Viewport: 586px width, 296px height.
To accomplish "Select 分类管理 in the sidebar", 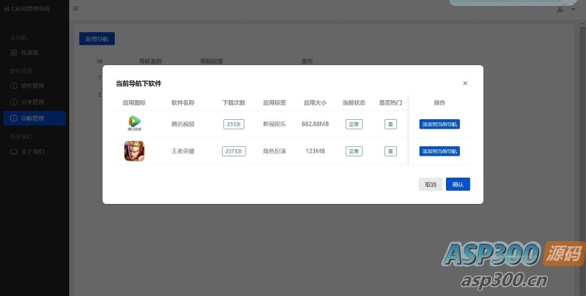I will tap(32, 102).
